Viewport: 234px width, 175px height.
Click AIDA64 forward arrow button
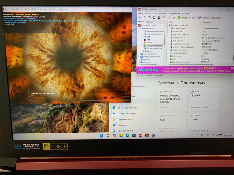pyautogui.click(x=144, y=17)
